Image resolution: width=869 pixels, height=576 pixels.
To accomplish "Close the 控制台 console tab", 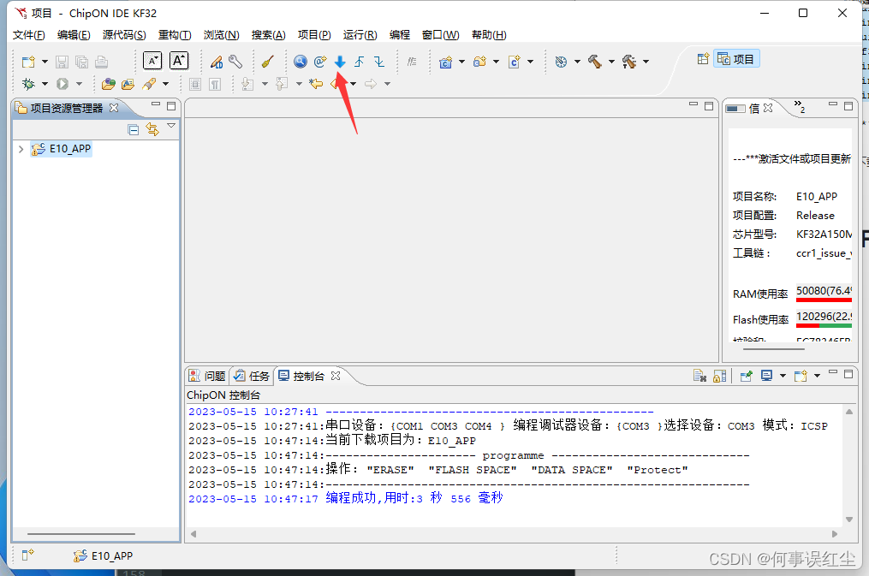I will (336, 376).
